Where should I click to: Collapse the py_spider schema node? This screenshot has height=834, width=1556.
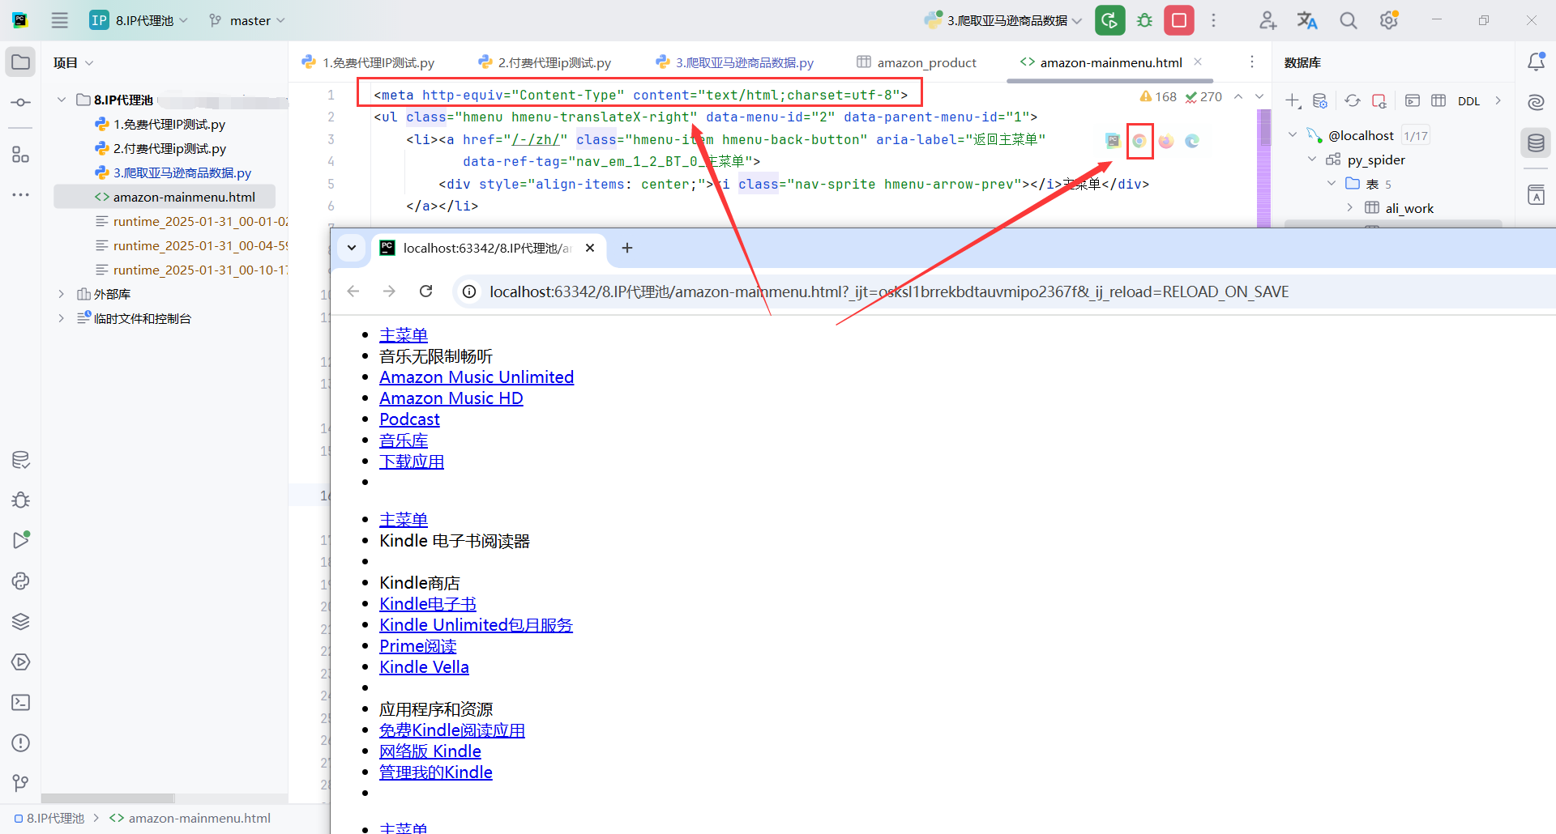click(x=1312, y=160)
